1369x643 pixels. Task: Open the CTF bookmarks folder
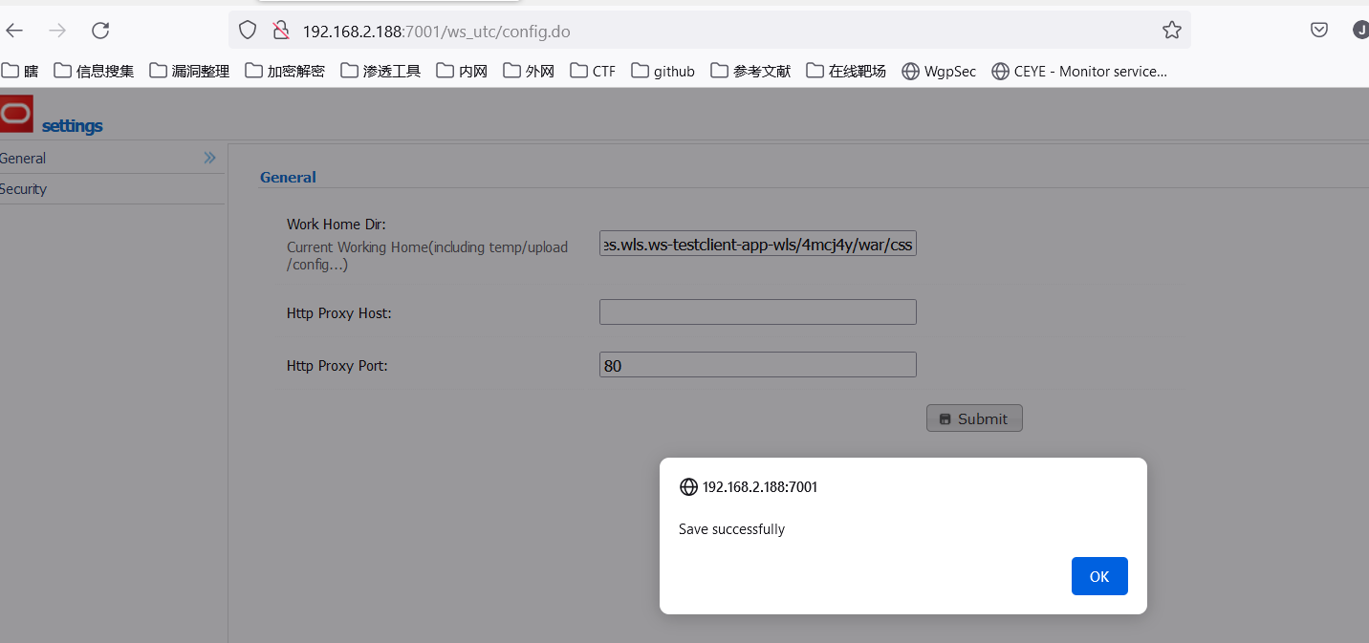(x=593, y=71)
